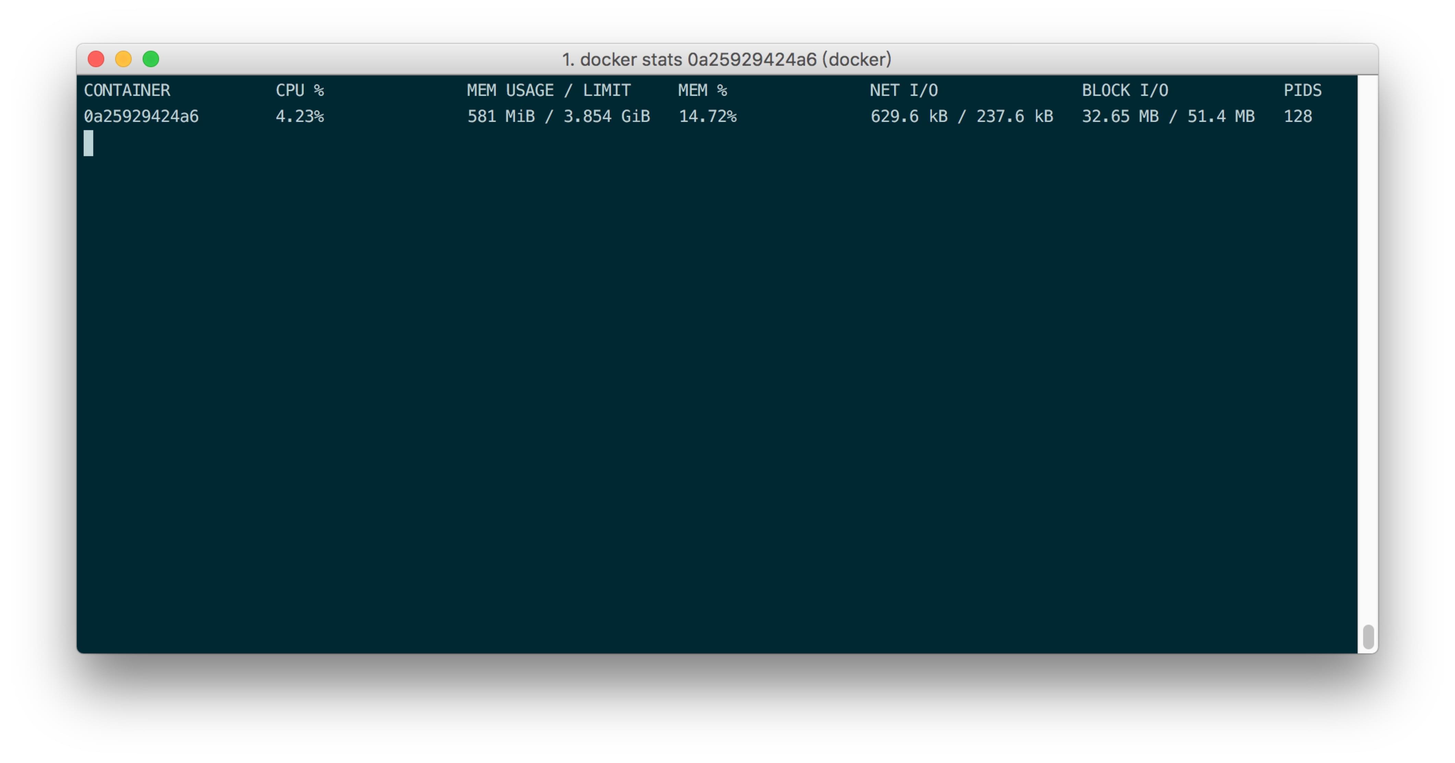Click the terminal block cursor
1455x763 pixels.
click(89, 143)
